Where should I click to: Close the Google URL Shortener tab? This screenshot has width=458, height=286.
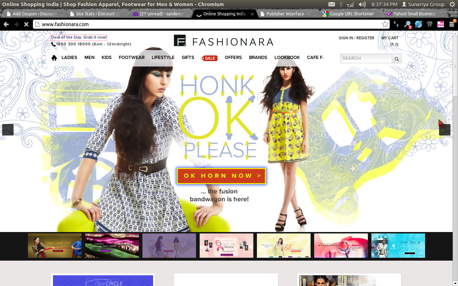tap(379, 14)
